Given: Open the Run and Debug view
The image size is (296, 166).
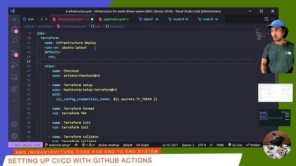Looking at the screenshot, I should [14, 65].
